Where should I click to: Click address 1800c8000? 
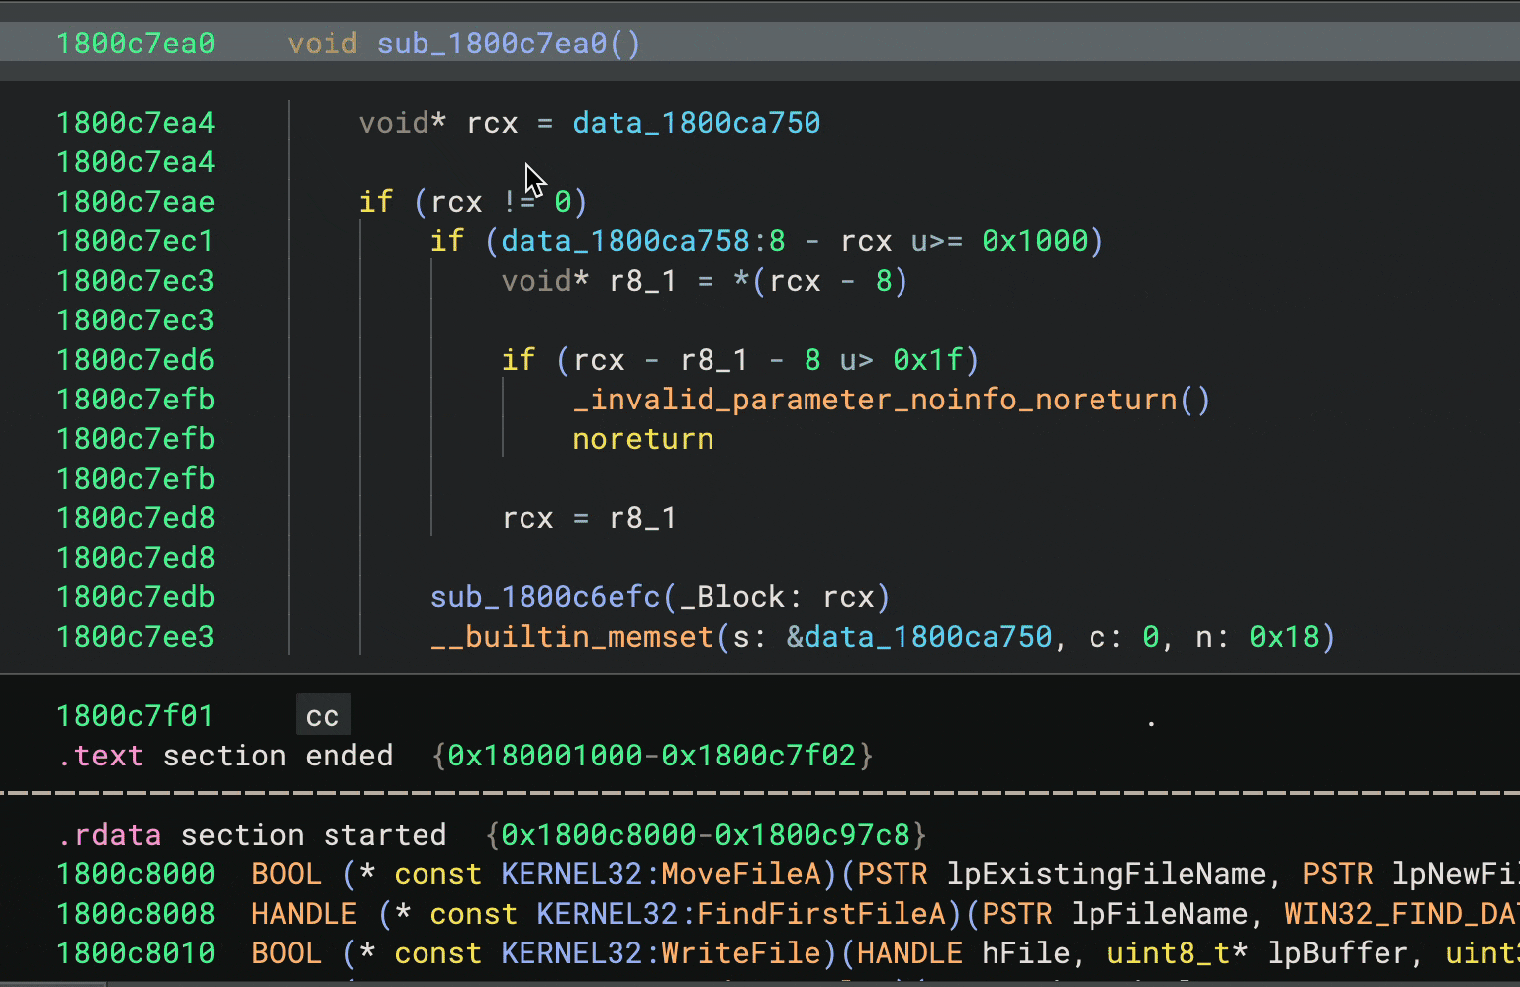click(x=136, y=874)
